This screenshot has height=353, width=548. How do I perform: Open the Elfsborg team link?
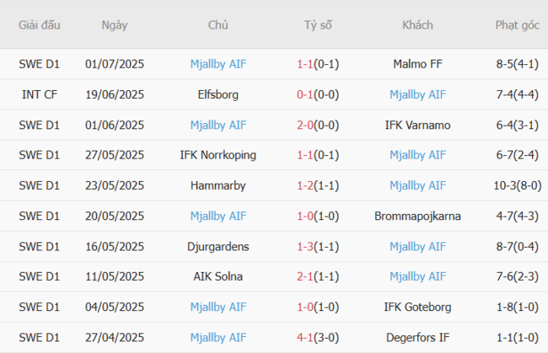[x=218, y=94]
